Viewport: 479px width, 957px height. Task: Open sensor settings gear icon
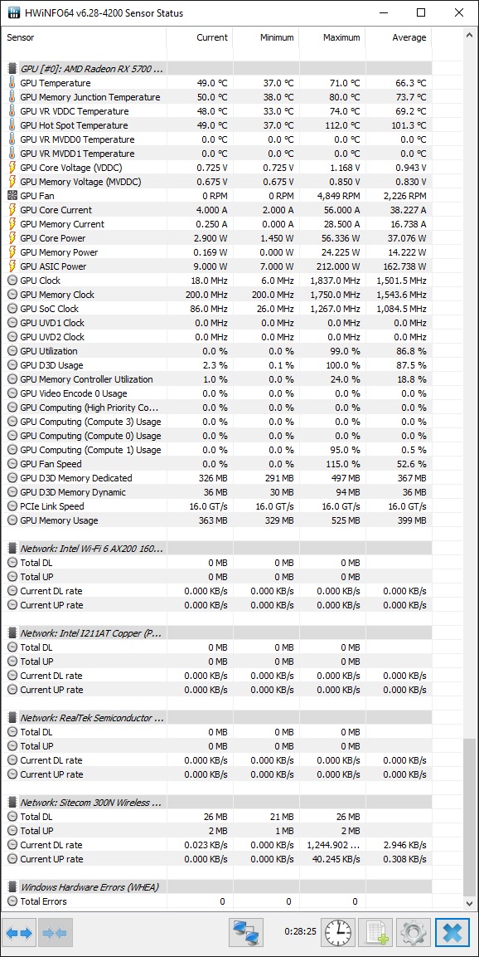coord(414,933)
